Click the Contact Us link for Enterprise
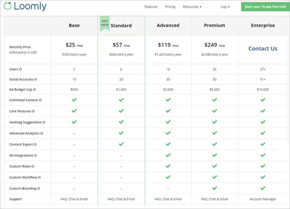The height and width of the screenshot is (209, 290). pos(263,49)
